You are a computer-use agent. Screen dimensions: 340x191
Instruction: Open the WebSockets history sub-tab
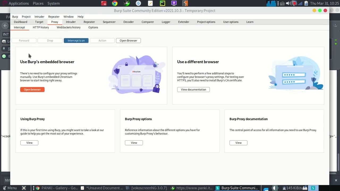coord(69,27)
